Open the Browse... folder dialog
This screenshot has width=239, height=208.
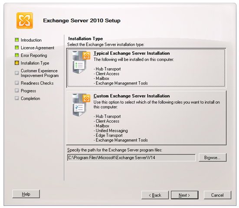tap(213, 157)
